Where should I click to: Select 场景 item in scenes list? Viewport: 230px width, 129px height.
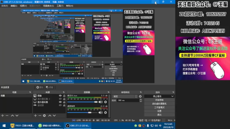tap(16, 96)
